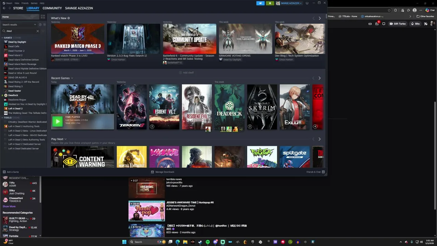Collapse the TOOLS category in library

pos(2,118)
